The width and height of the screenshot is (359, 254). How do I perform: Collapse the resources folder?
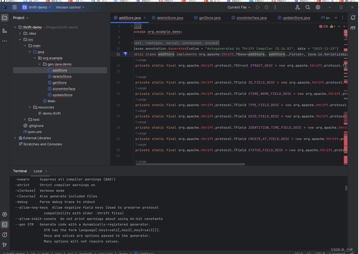(30, 107)
